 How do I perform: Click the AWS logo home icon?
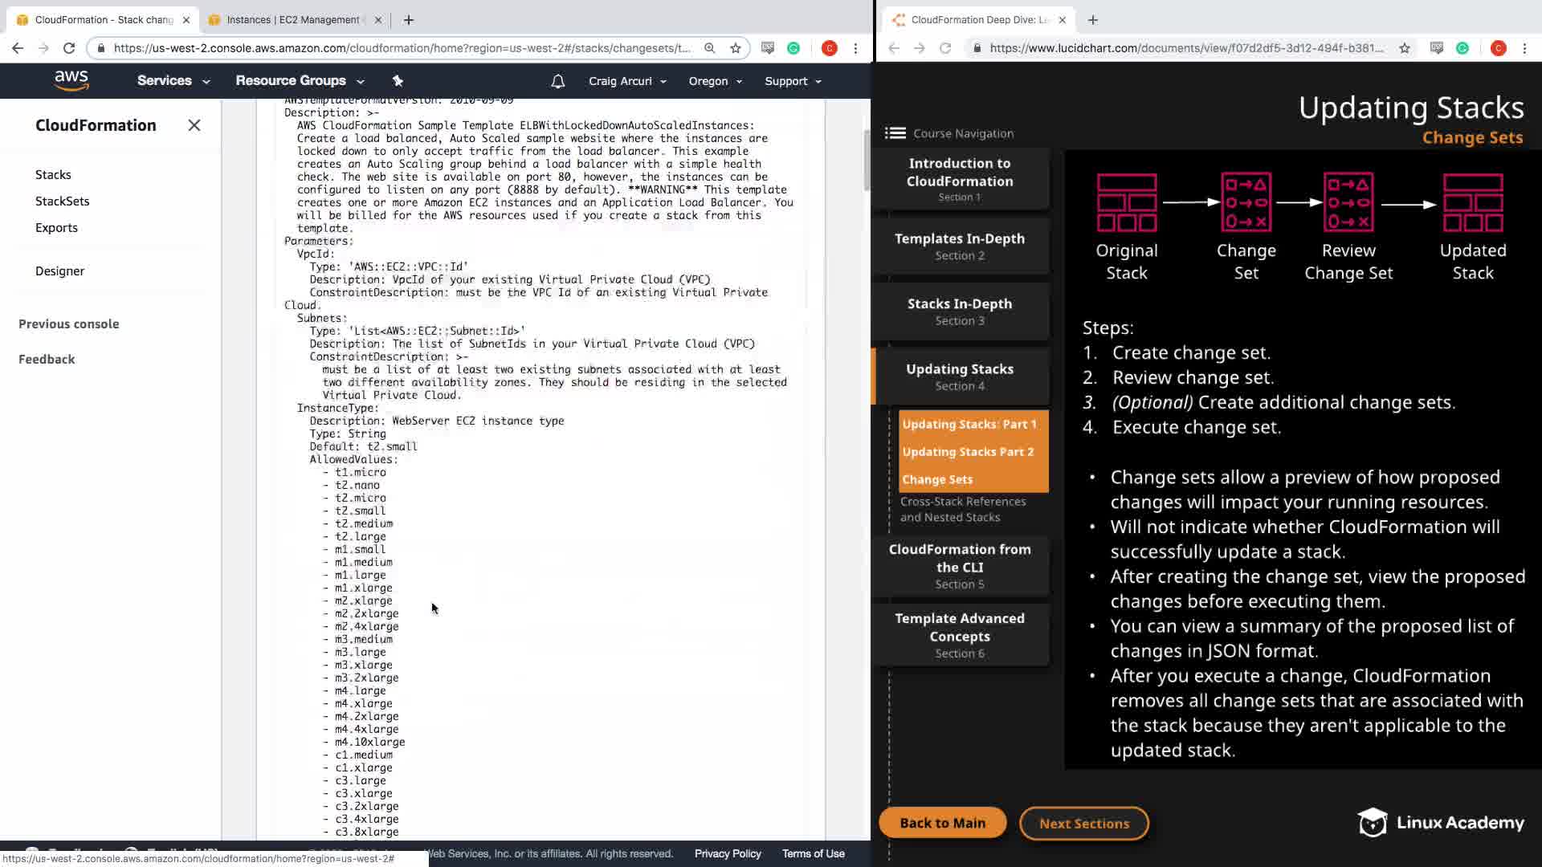[x=71, y=80]
